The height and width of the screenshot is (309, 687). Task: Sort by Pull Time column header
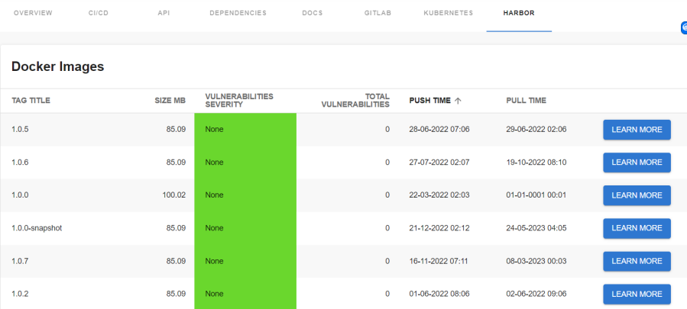(x=526, y=101)
